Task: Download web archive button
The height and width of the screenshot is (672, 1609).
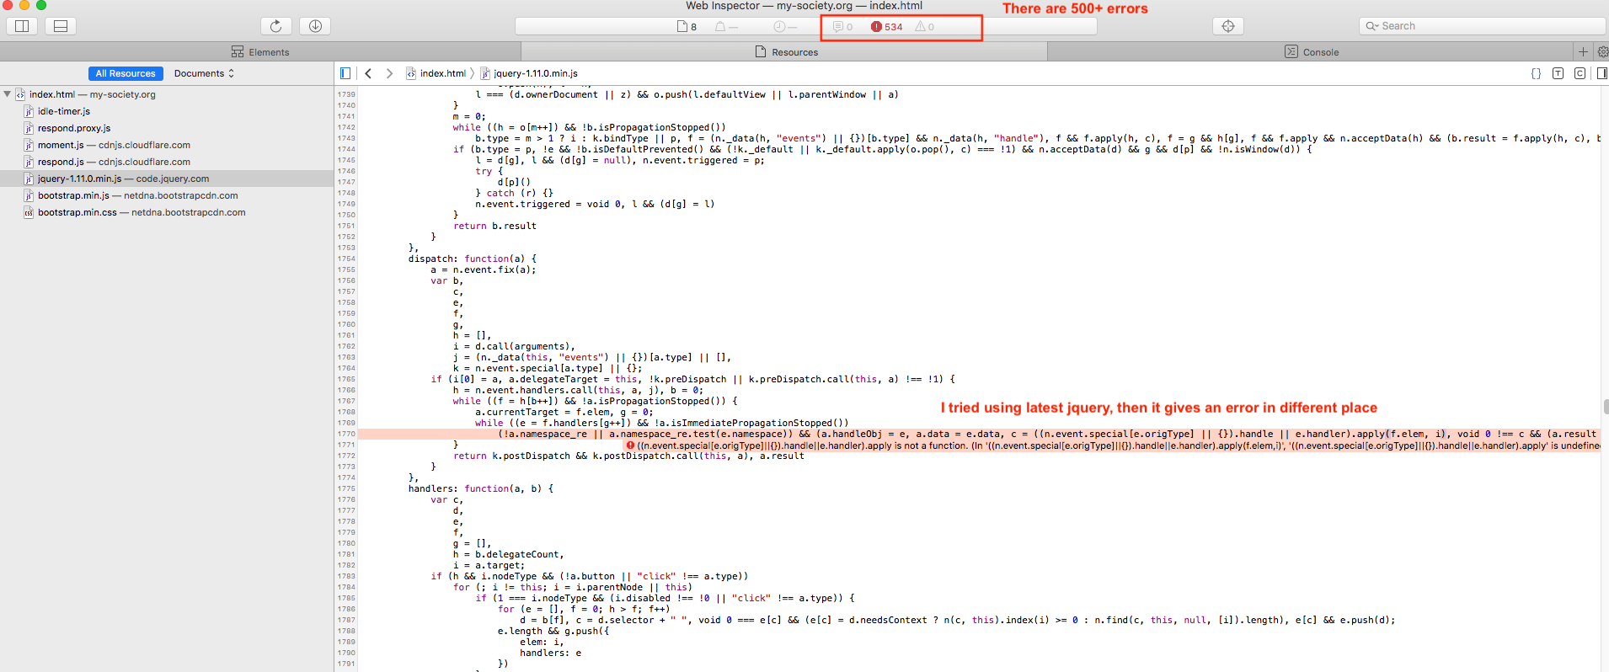Action: 315,26
